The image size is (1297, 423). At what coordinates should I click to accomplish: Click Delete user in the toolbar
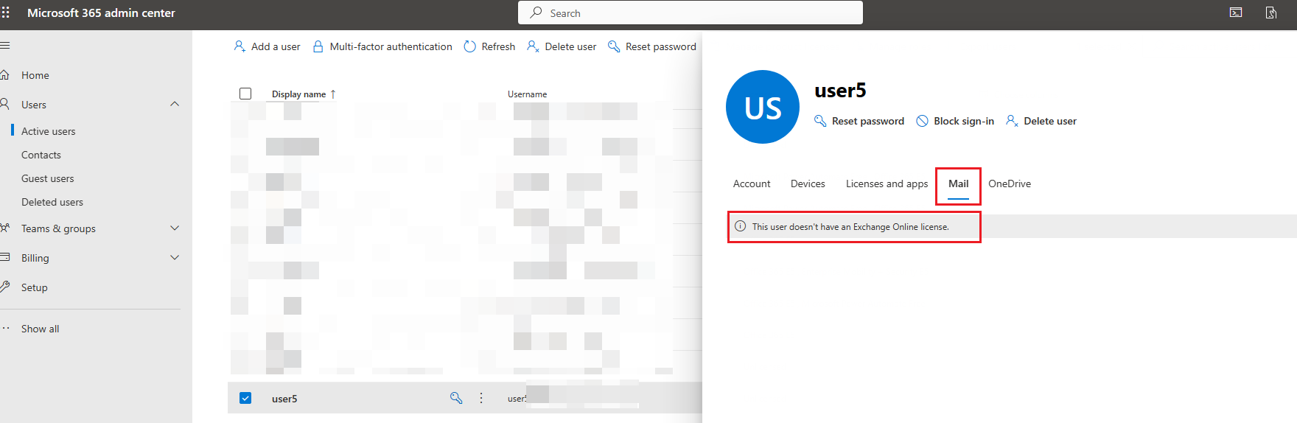pyautogui.click(x=562, y=46)
